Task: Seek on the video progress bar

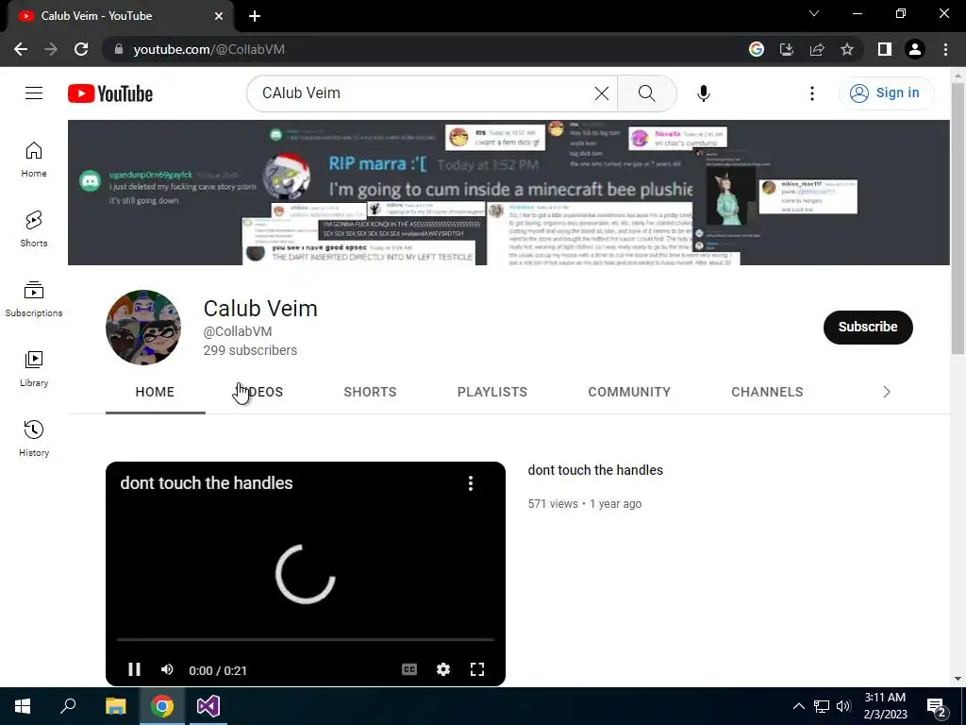Action: [x=305, y=640]
